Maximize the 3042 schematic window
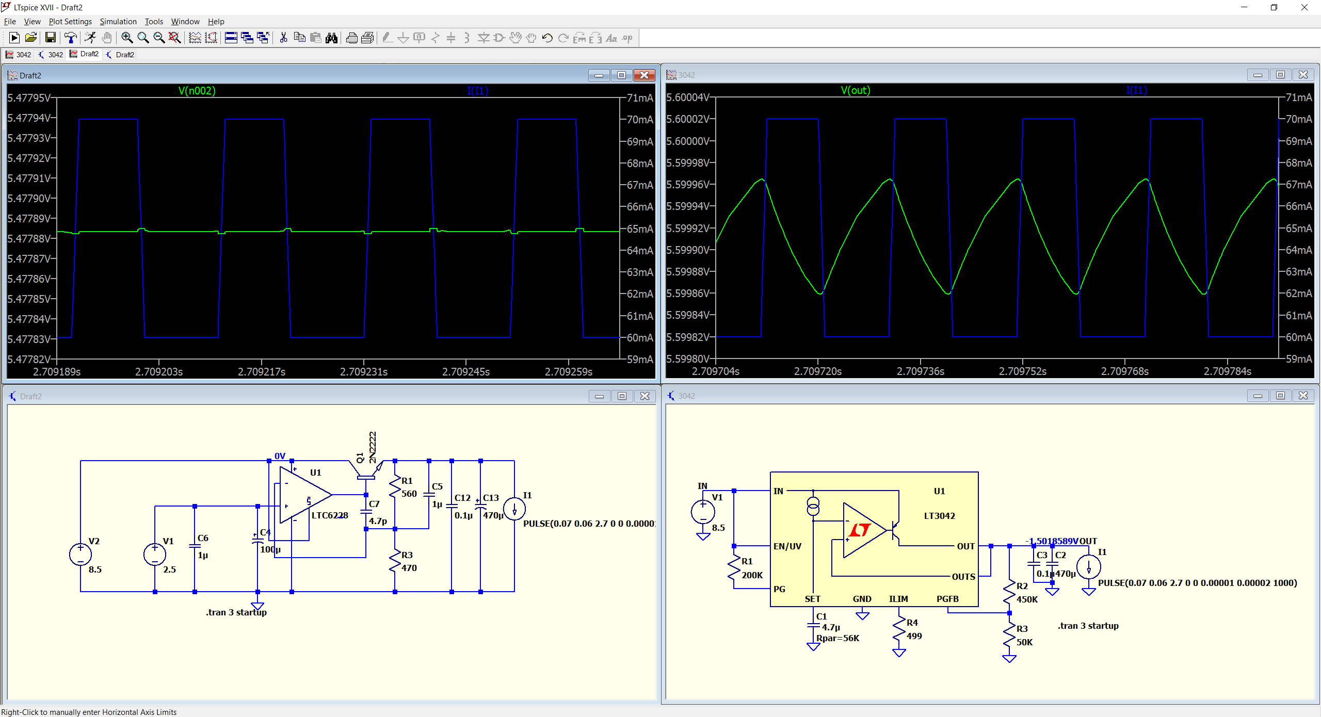The width and height of the screenshot is (1321, 717). (x=1280, y=395)
